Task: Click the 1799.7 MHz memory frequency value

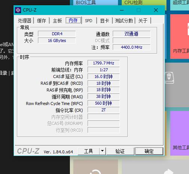Action: (104, 63)
